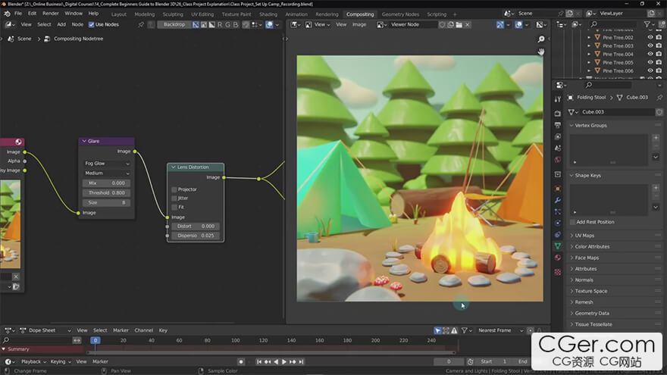
Task: Show the green channel backdrop
Action: coord(227,25)
